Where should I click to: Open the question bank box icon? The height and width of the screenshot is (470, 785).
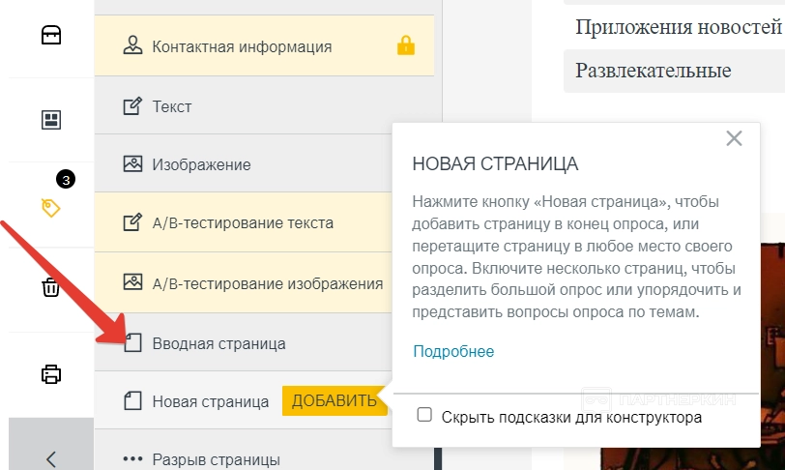[51, 36]
